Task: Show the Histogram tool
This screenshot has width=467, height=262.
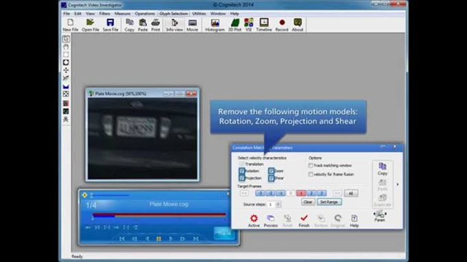Action: click(x=215, y=25)
